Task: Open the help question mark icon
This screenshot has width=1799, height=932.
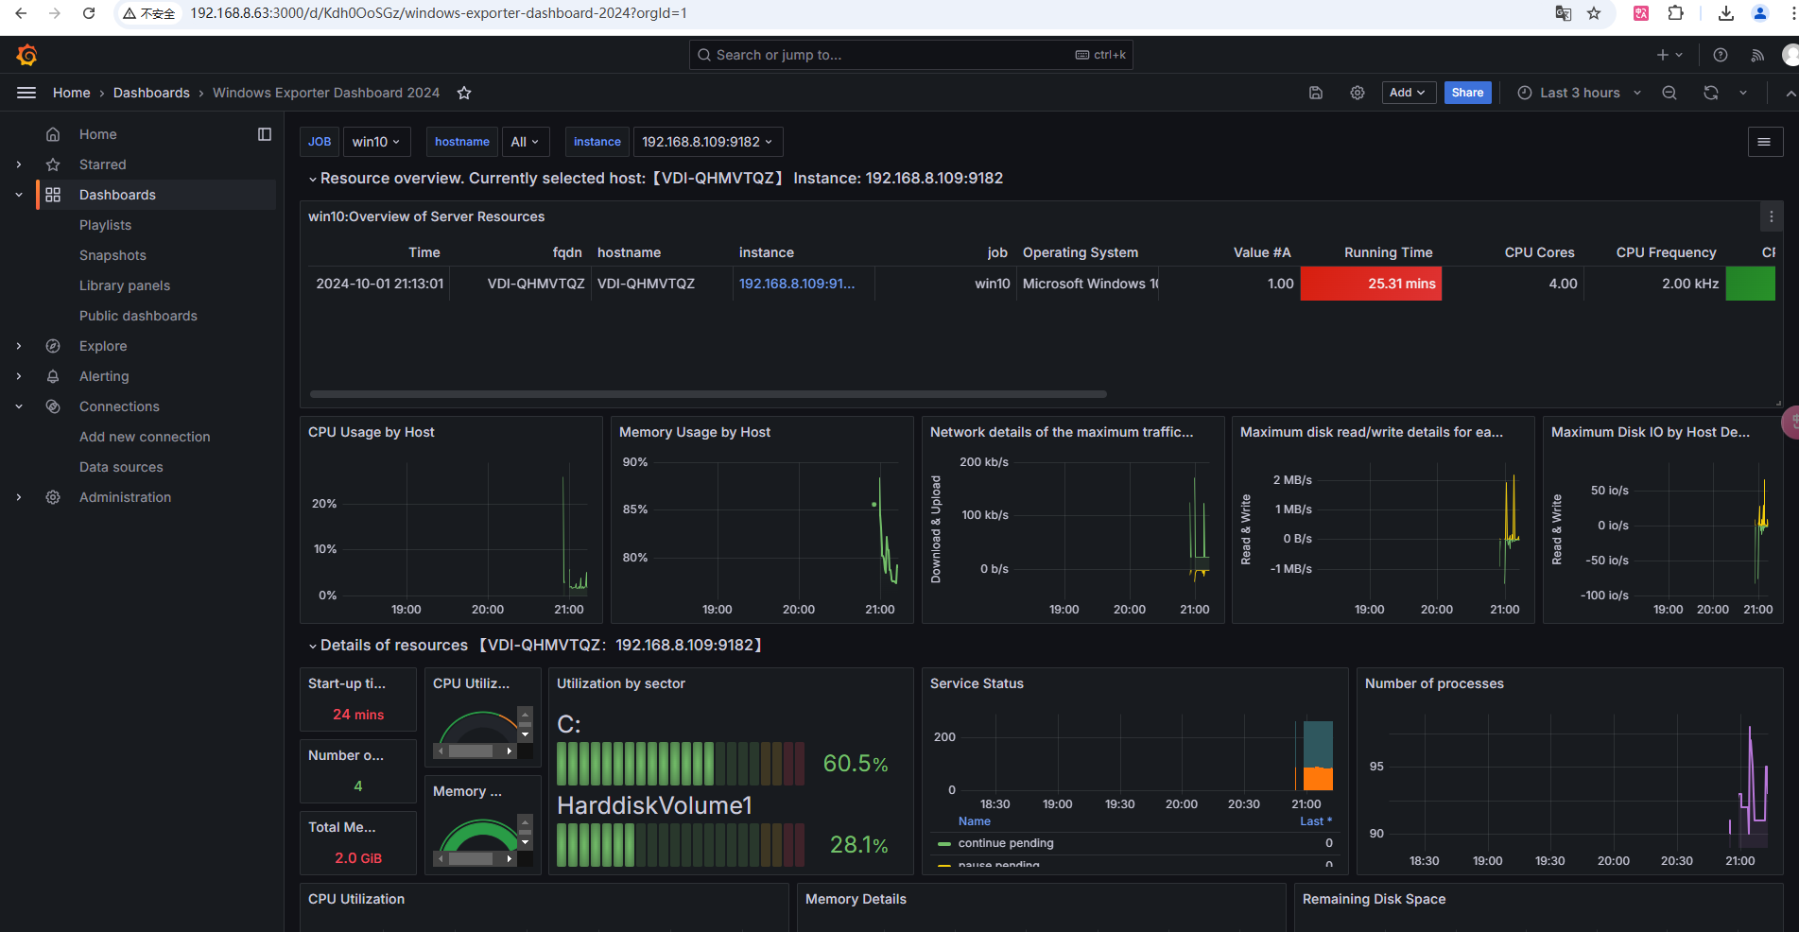Action: [x=1720, y=56]
